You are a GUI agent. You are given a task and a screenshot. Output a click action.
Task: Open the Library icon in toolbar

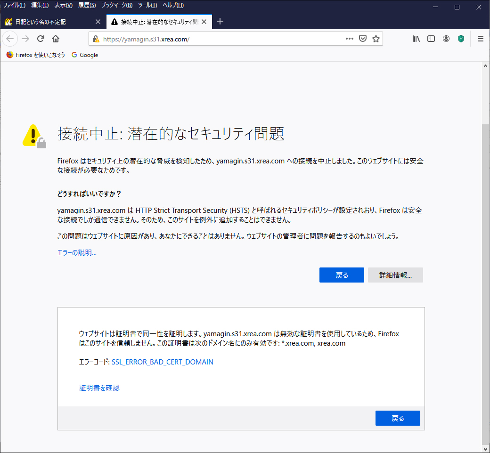(x=416, y=39)
